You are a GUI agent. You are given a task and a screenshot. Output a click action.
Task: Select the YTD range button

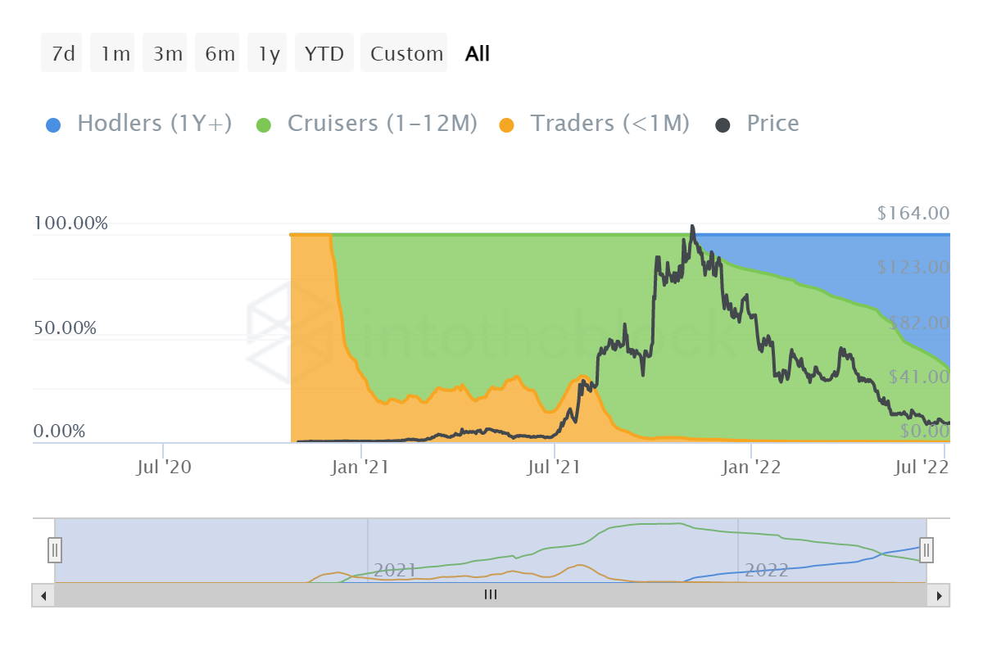pos(324,54)
